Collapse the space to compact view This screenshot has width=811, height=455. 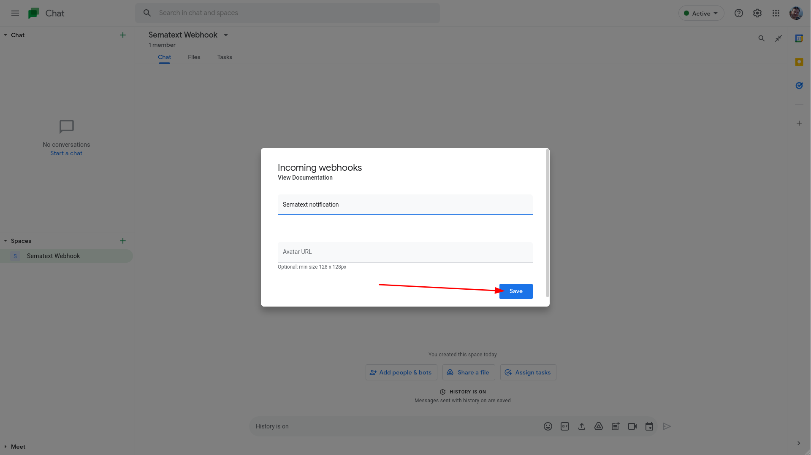[778, 38]
